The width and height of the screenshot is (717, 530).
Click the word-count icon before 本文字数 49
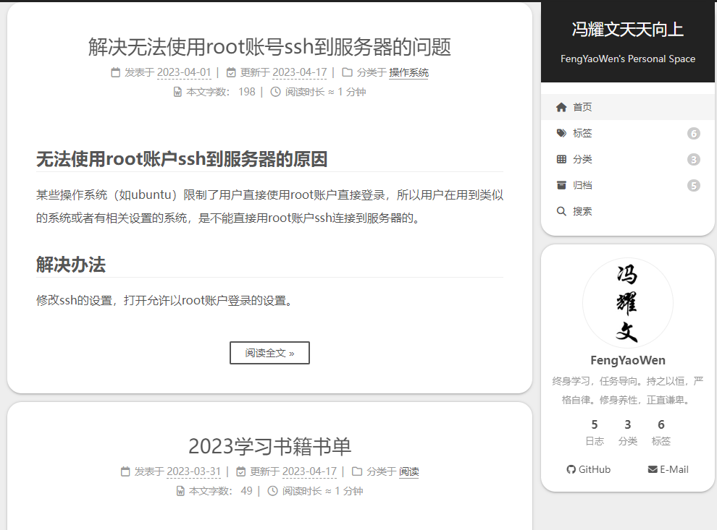click(180, 491)
